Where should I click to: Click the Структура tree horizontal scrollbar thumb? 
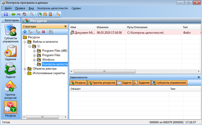(x=42, y=117)
